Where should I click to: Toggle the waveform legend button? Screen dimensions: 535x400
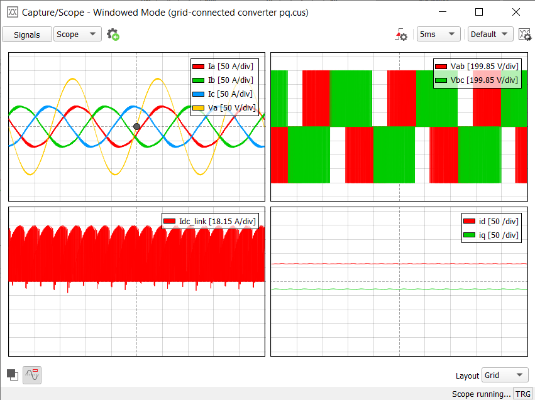[32, 375]
